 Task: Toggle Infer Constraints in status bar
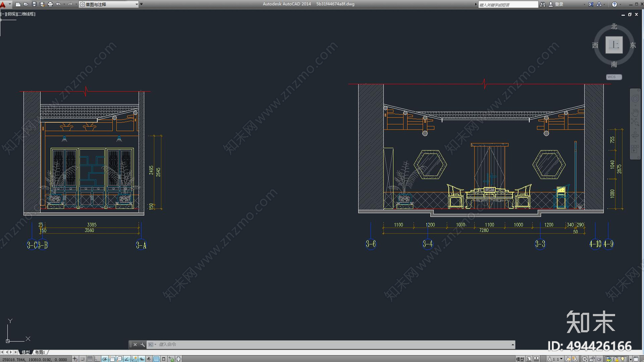tap(75, 359)
